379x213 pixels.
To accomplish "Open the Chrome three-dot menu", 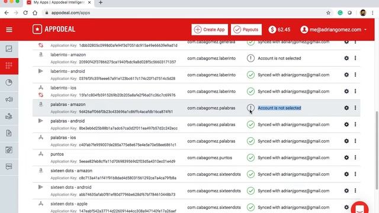I will click(x=372, y=13).
